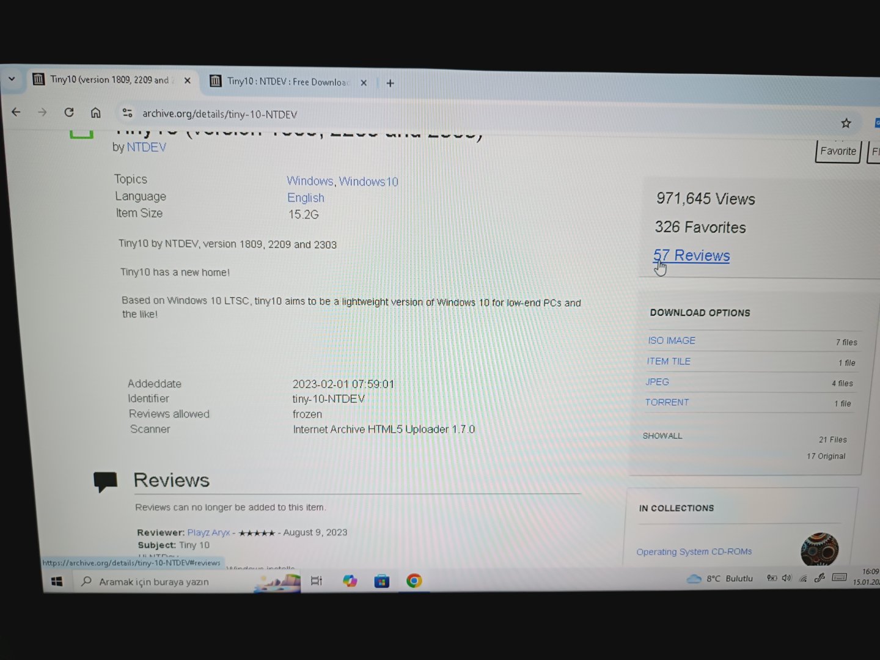Open the Windows10 topic link
The height and width of the screenshot is (660, 880).
coord(369,182)
